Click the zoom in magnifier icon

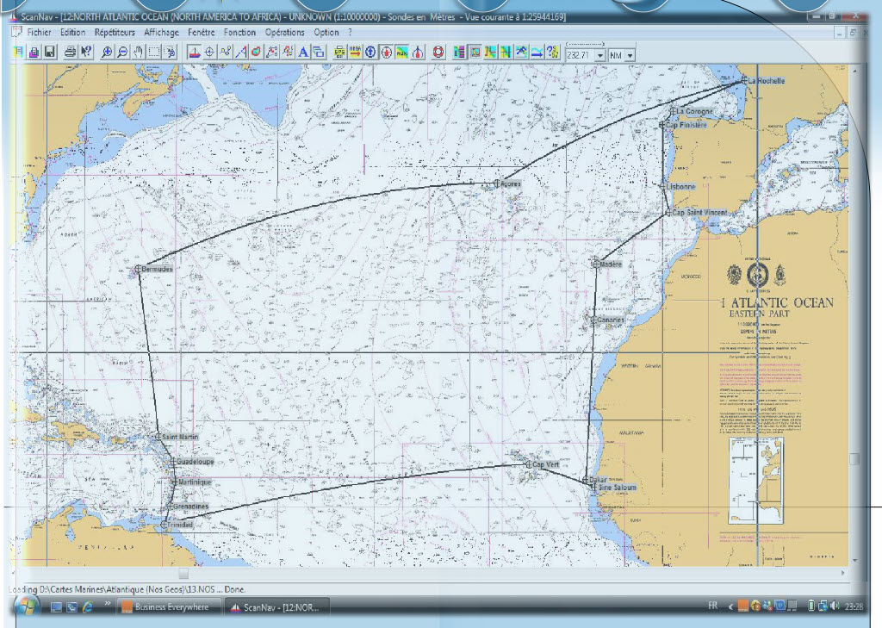click(107, 52)
